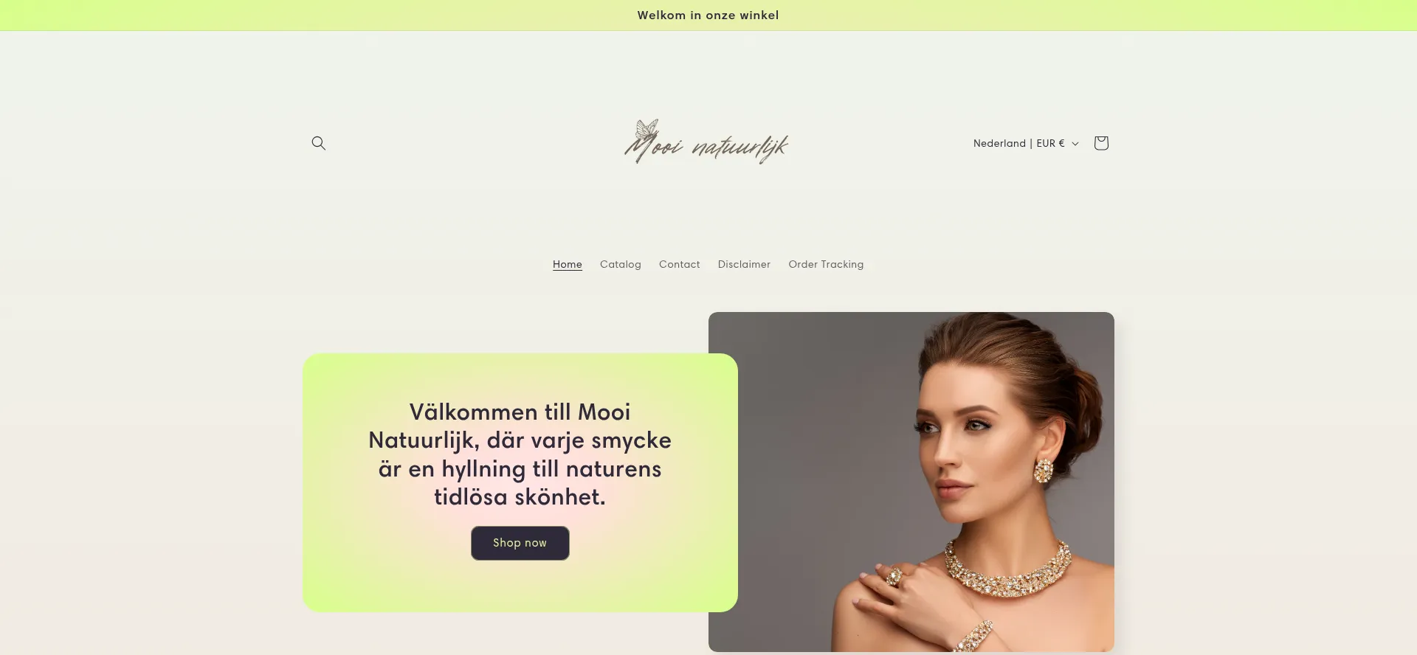Open the Disclaimer page link
The height and width of the screenshot is (655, 1417).
(744, 264)
